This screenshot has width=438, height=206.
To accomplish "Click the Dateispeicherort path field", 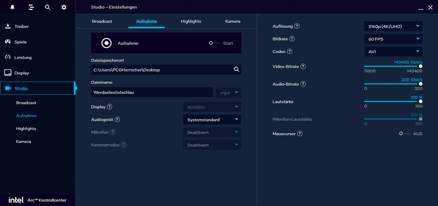I will tap(166, 69).
